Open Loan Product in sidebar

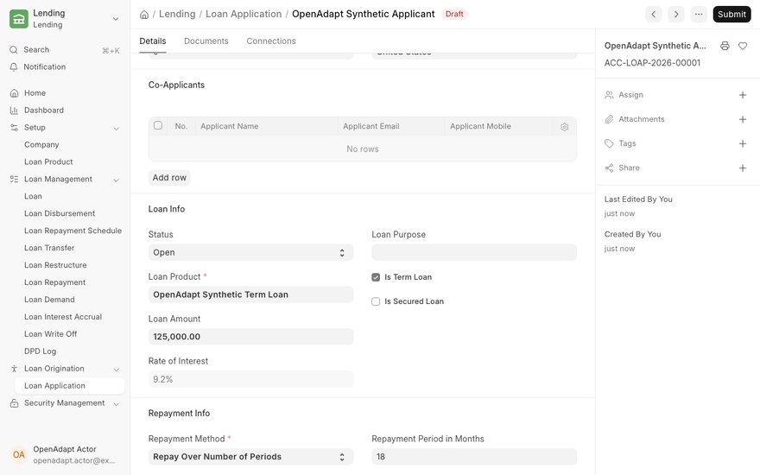tap(48, 161)
